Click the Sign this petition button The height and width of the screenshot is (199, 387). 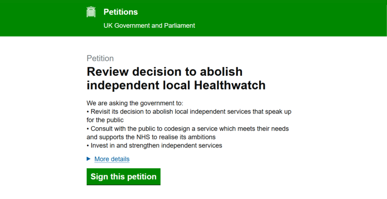[x=123, y=176]
